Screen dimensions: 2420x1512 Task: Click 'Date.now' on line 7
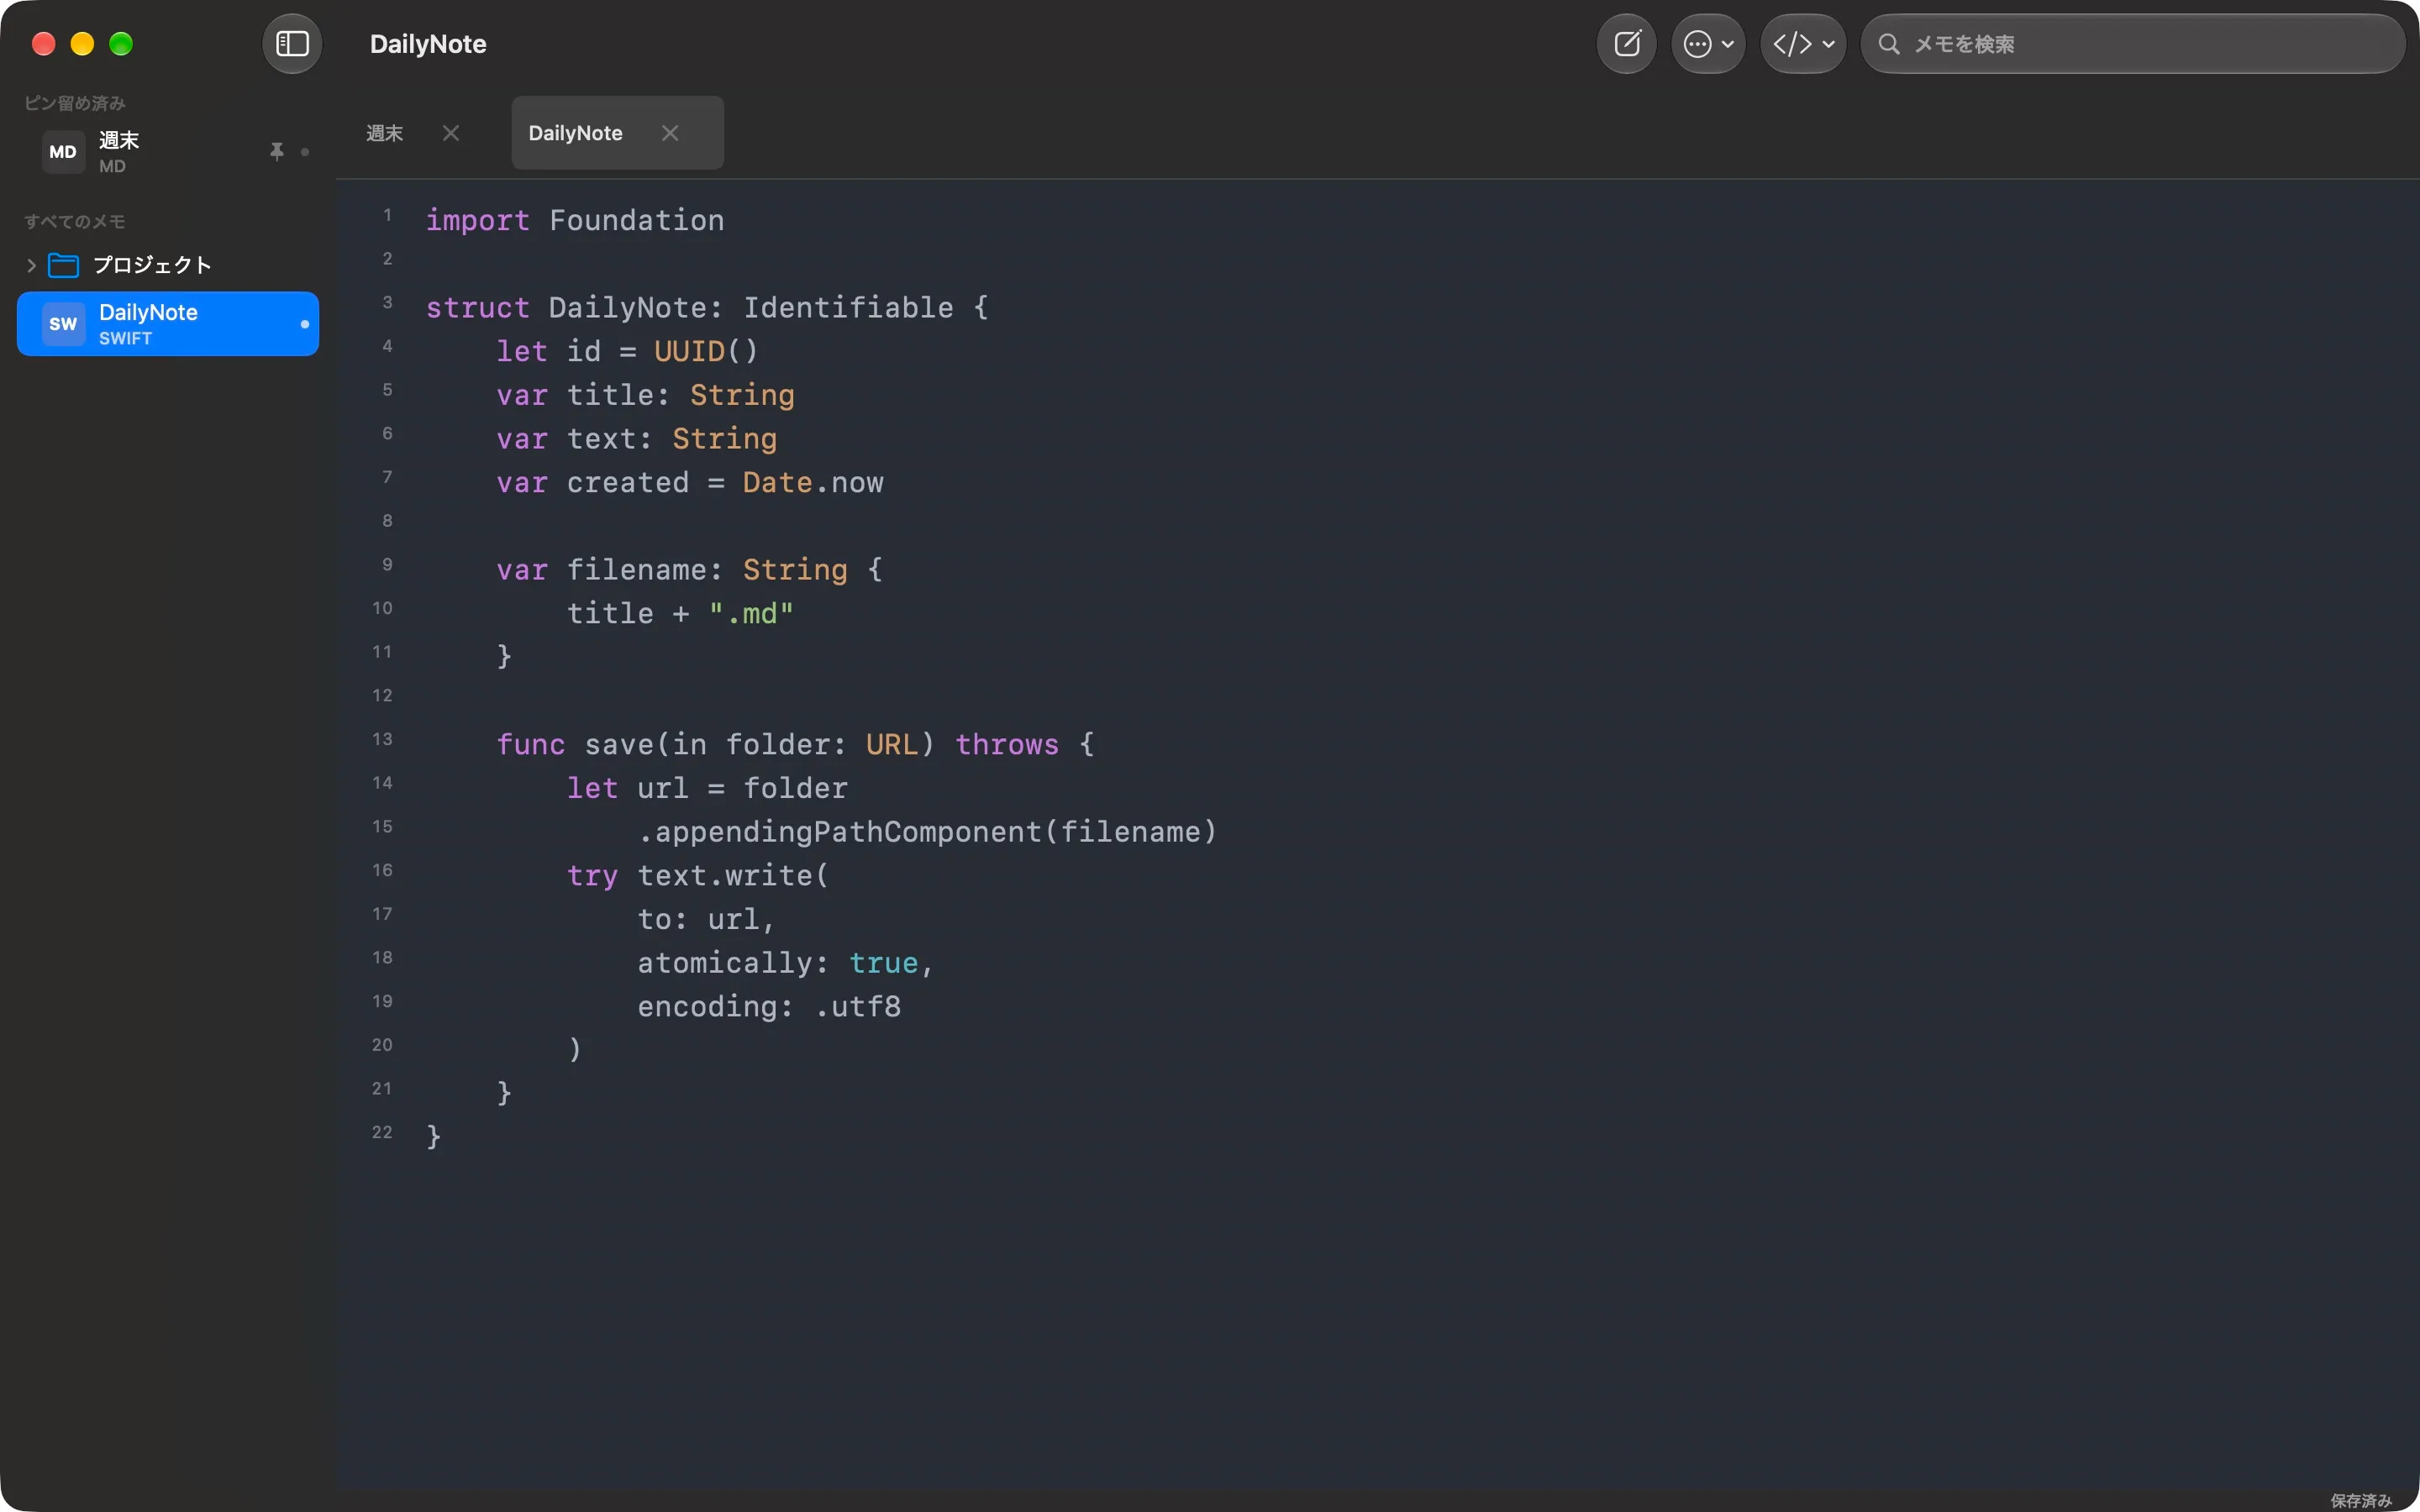[x=813, y=483]
